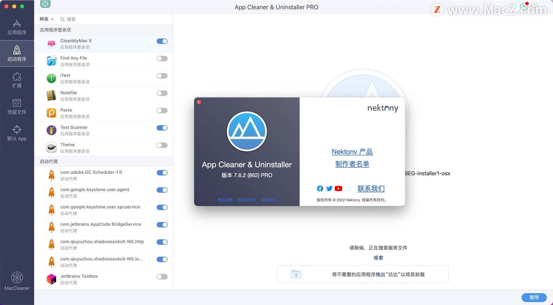Turn off com.qiuyuzhou.shadowsocksX-NG.http agent
This screenshot has width=553, height=305.
162,242
